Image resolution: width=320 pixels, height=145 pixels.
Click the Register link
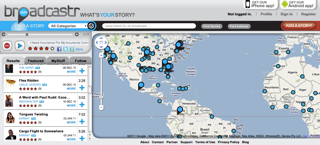click(x=308, y=14)
